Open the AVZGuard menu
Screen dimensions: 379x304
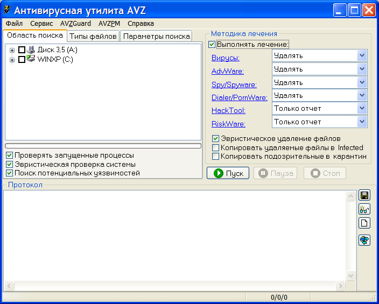76,24
